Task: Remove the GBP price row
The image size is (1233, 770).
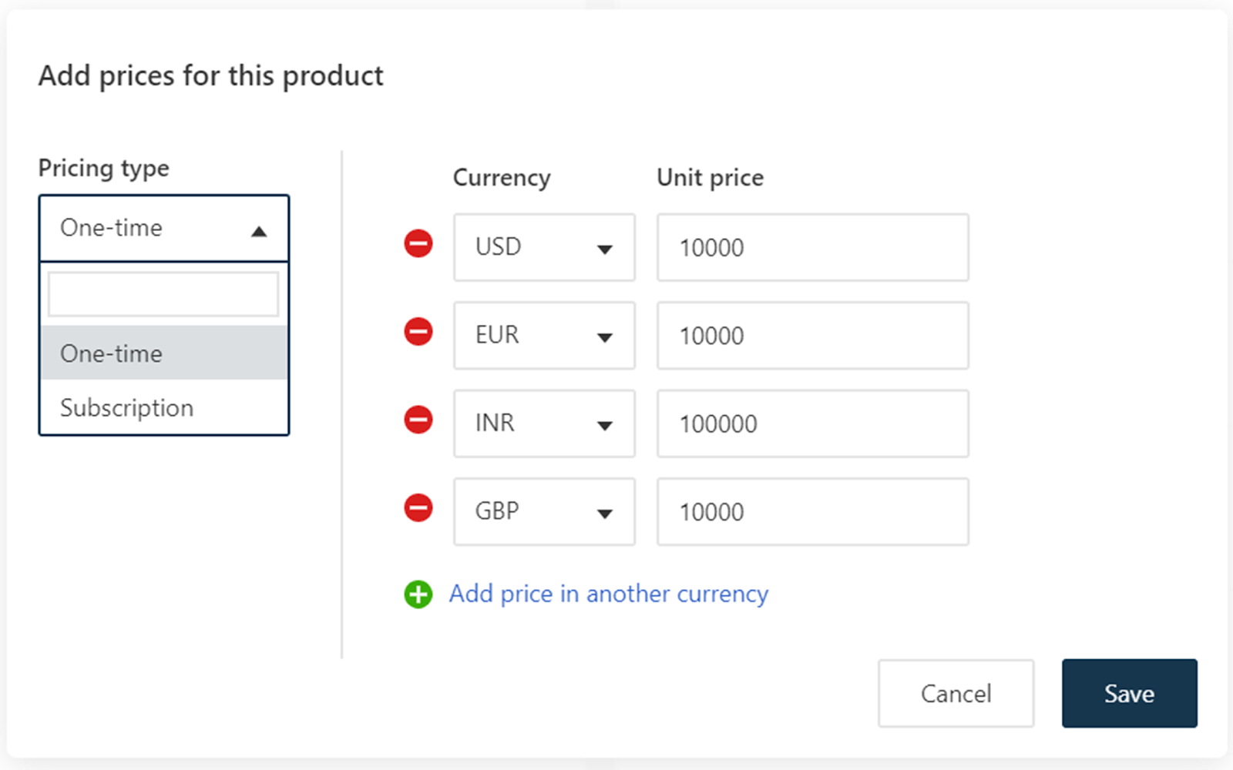Action: (418, 507)
